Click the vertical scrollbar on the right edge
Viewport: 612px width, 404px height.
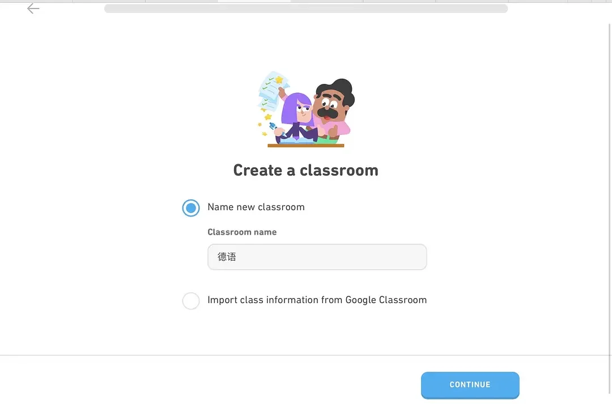point(609,209)
